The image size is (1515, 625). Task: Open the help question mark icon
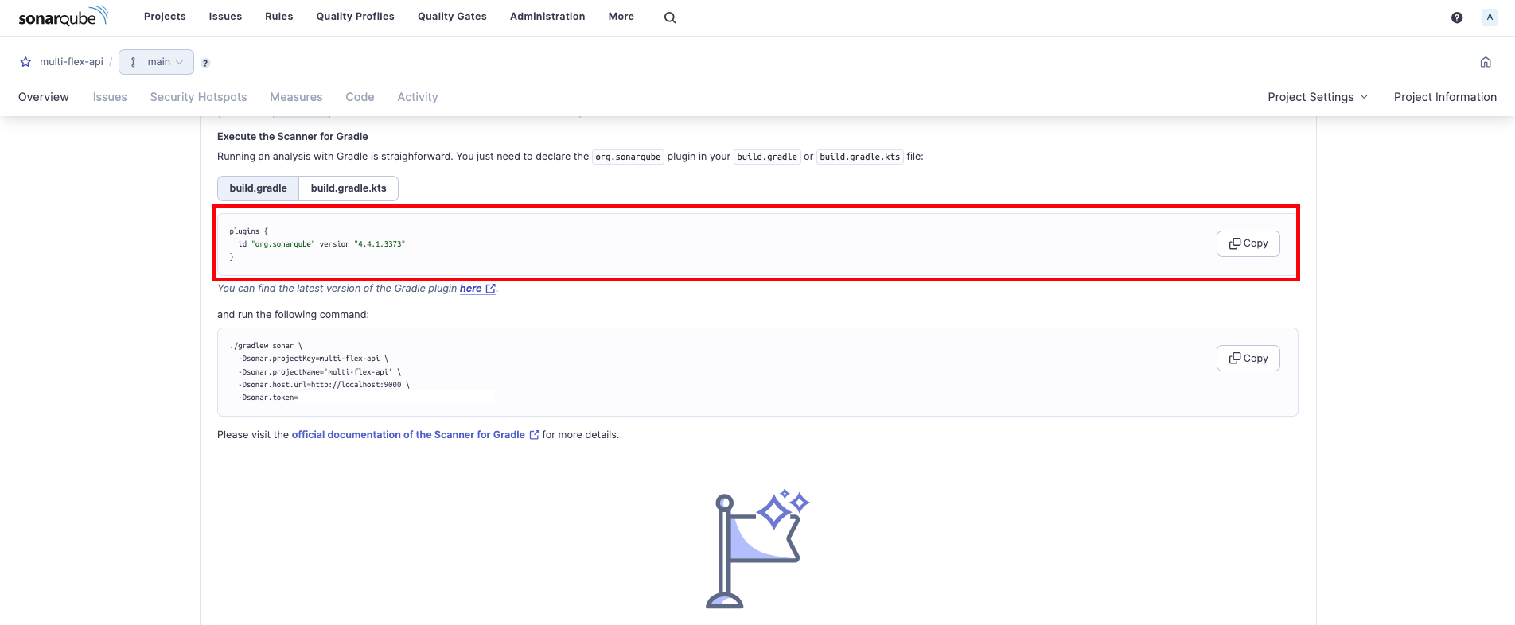(x=1457, y=17)
